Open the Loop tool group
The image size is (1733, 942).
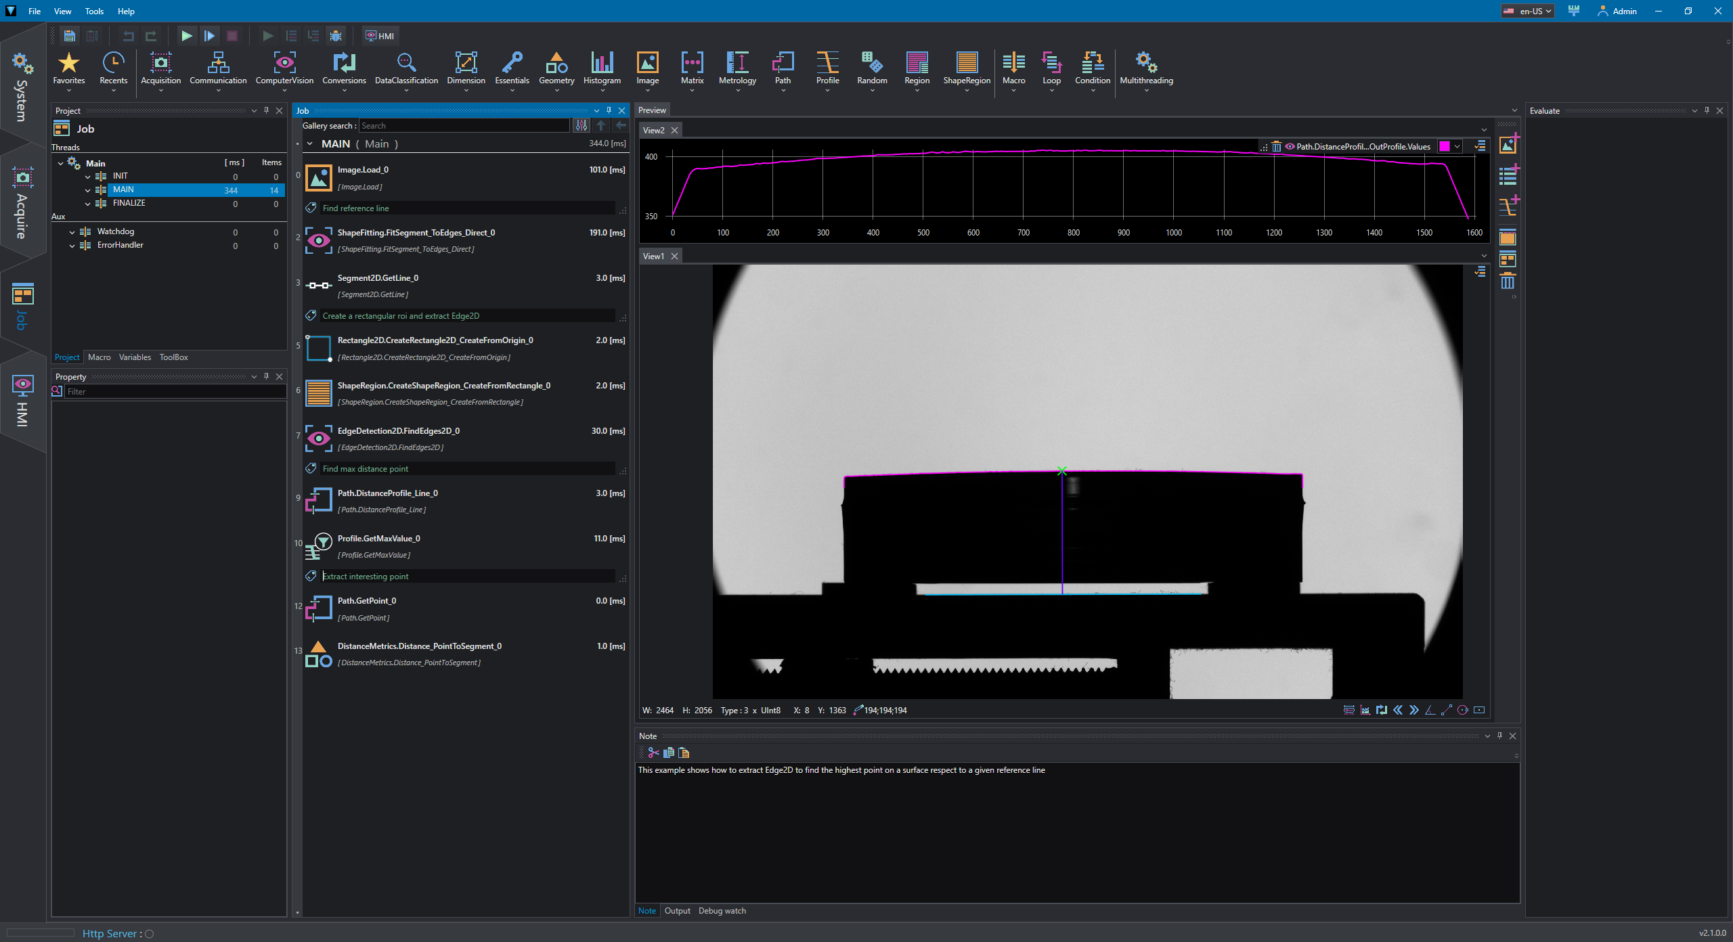[1051, 70]
